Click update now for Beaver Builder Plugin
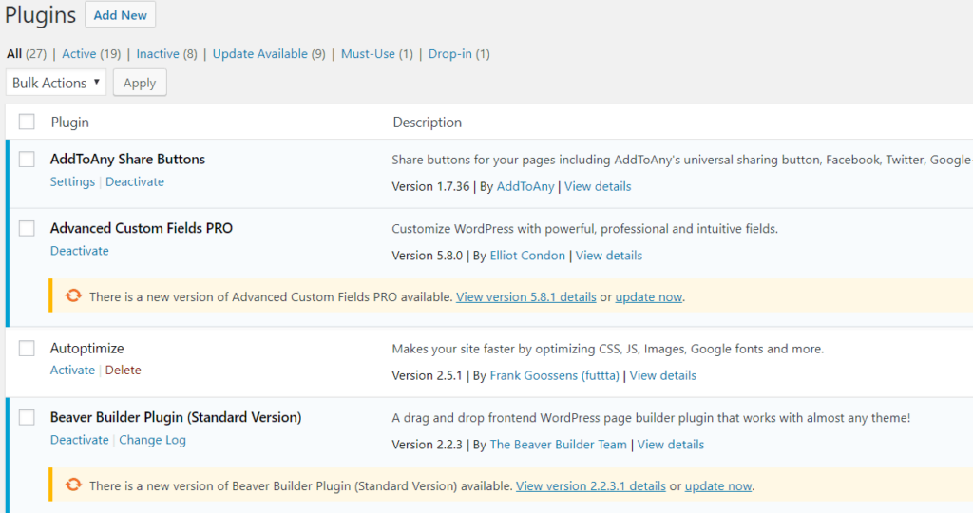This screenshot has width=973, height=513. pyautogui.click(x=718, y=486)
